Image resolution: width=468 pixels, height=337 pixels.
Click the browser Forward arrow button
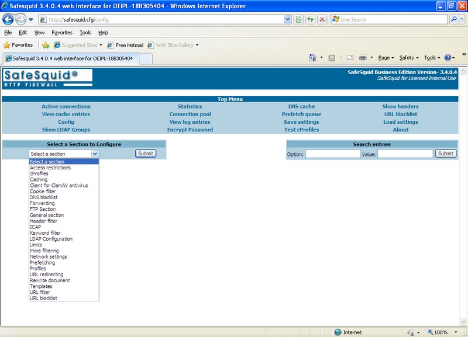click(20, 20)
